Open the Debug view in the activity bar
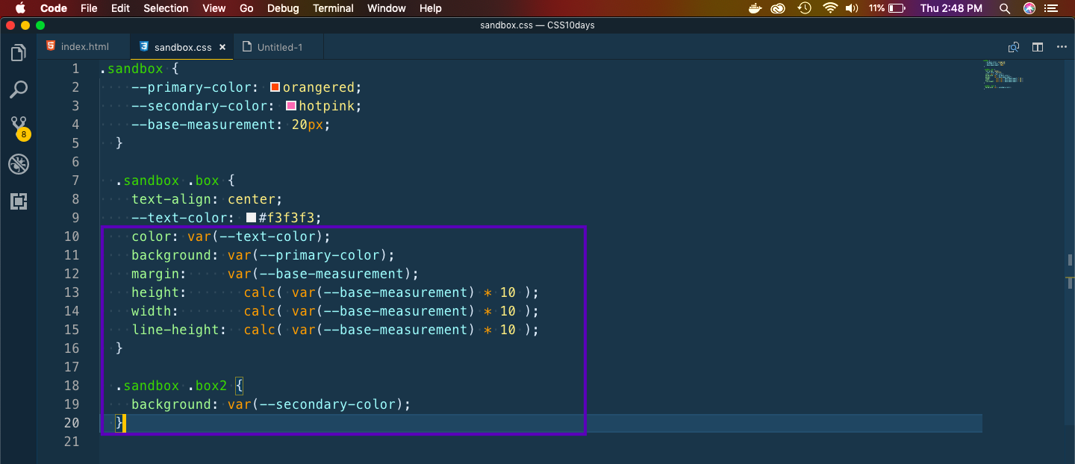The image size is (1075, 464). point(18,164)
